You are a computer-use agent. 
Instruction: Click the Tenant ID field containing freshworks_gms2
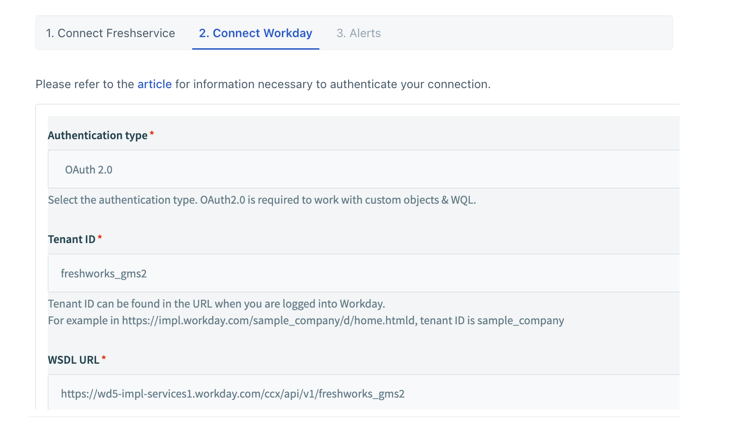[x=364, y=273]
